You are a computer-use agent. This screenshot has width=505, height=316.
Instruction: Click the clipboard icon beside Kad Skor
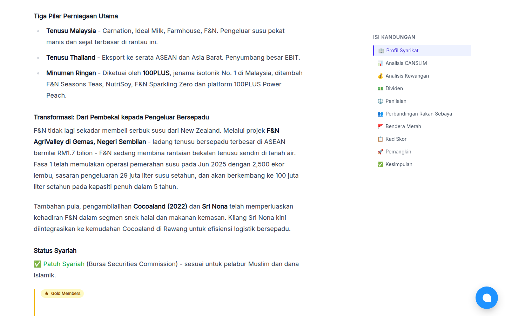pyautogui.click(x=380, y=139)
